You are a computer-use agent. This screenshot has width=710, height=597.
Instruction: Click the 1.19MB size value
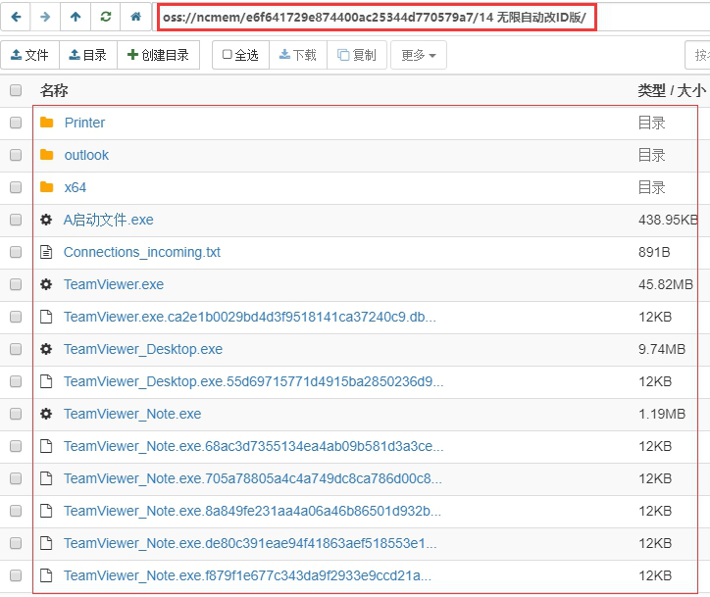(x=662, y=414)
